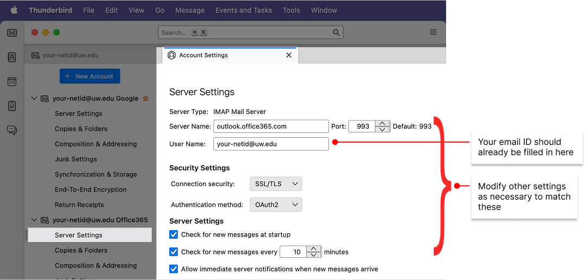585x280 pixels.
Task: Select Server Settings under Office365 account
Action: (90, 235)
